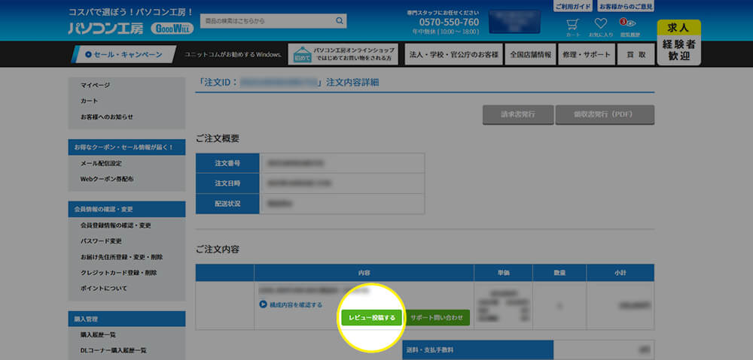Open カート in sidebar
This screenshot has height=360, width=753.
(x=90, y=101)
